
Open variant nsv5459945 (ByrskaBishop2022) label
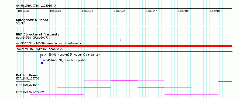(x=40, y=49)
